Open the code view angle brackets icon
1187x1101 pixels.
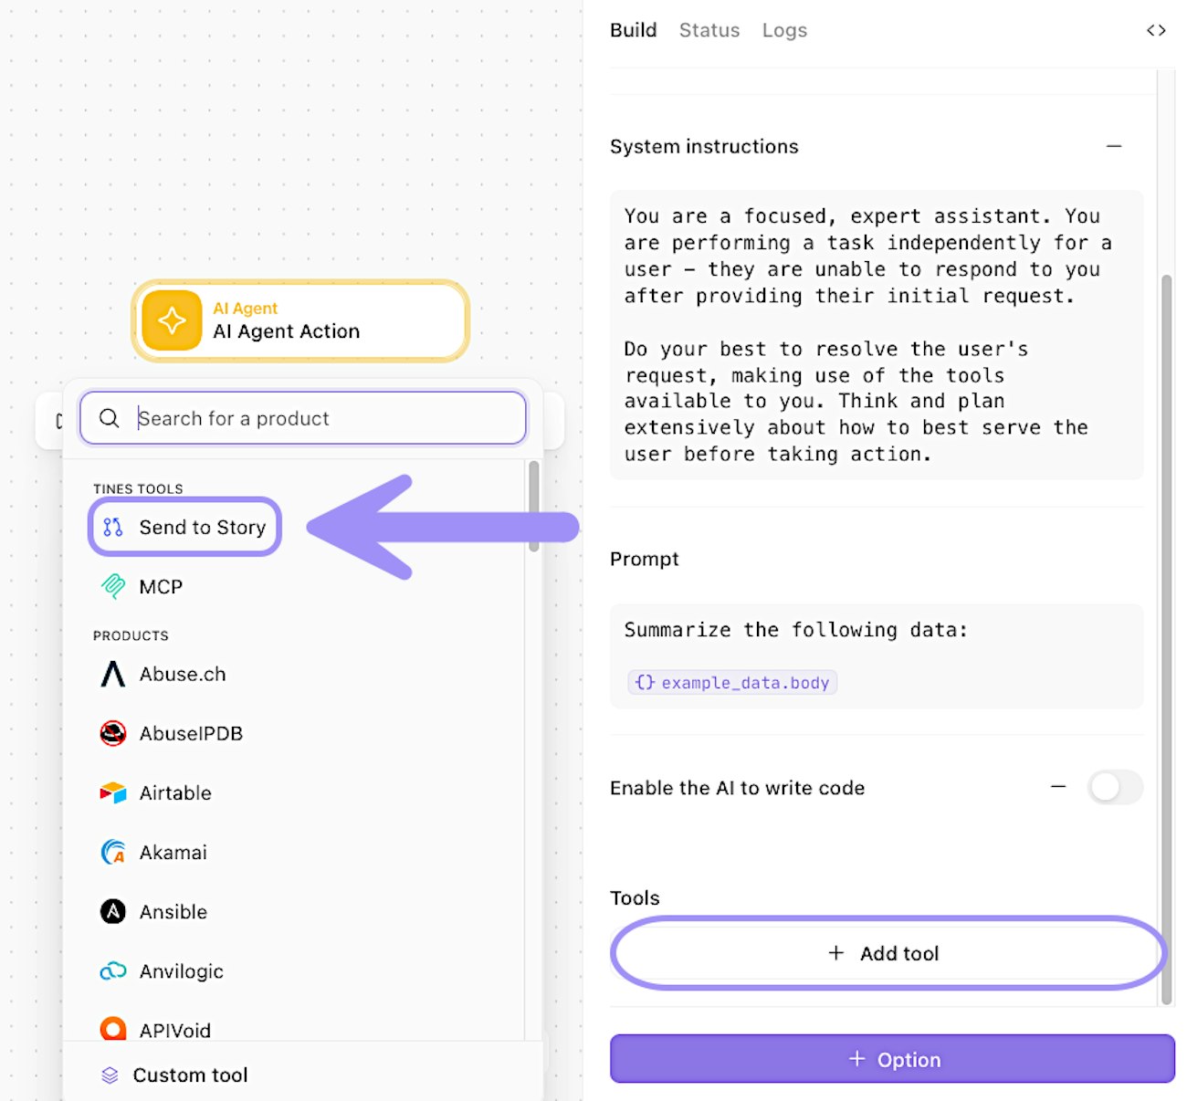coord(1156,30)
